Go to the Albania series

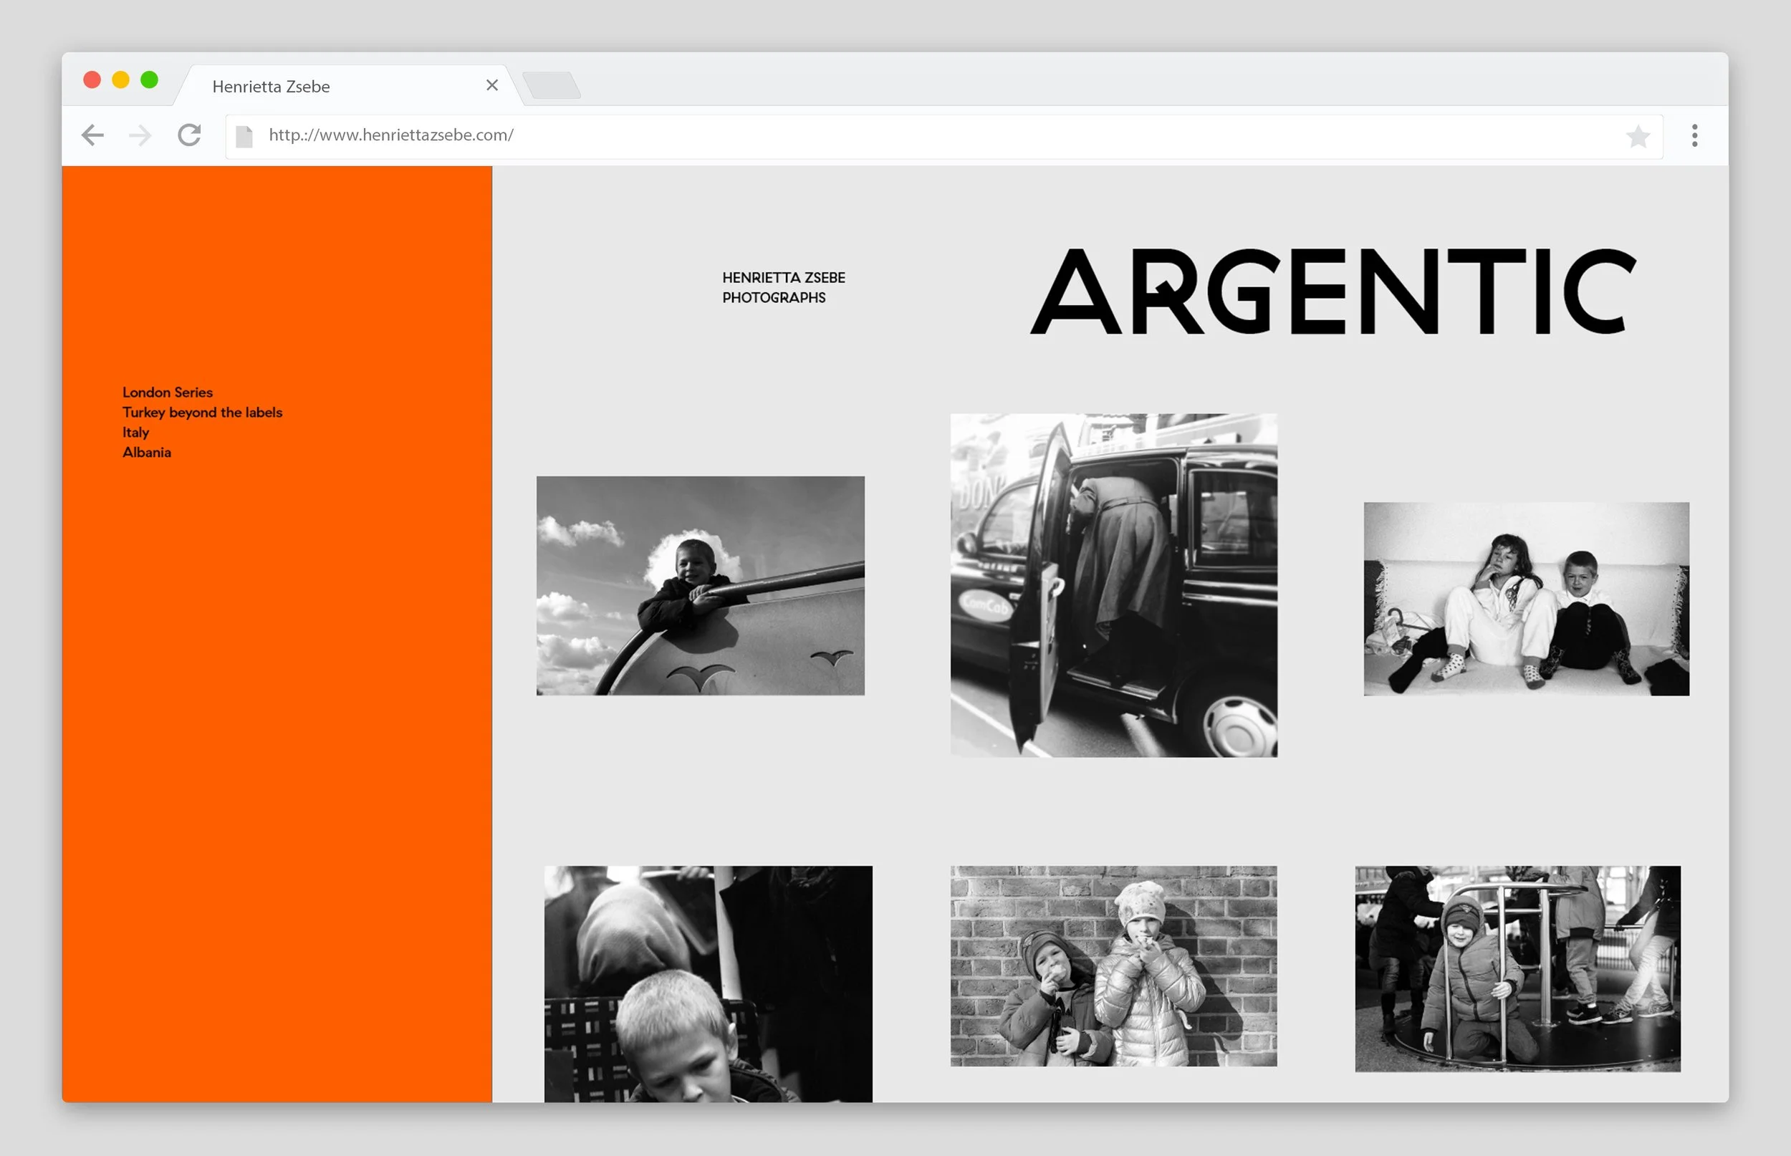(x=147, y=453)
